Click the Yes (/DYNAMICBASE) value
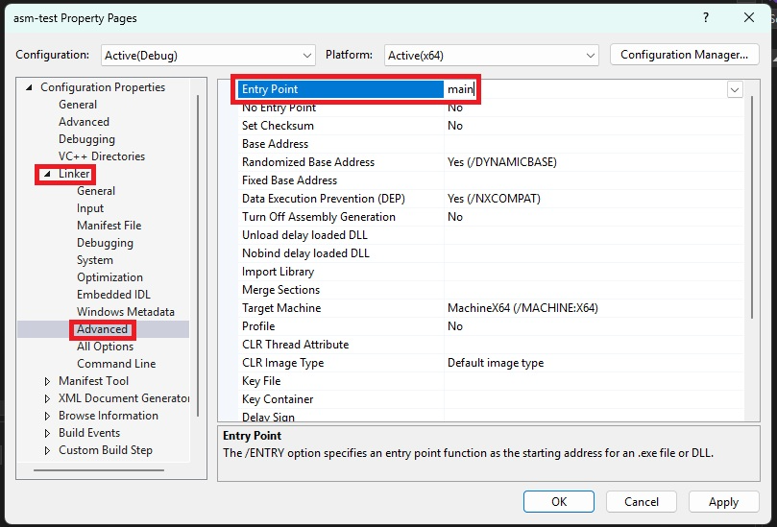This screenshot has width=777, height=527. 502,162
